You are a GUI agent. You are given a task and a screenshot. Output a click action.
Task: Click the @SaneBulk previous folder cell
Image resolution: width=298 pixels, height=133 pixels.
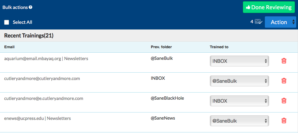(x=162, y=58)
